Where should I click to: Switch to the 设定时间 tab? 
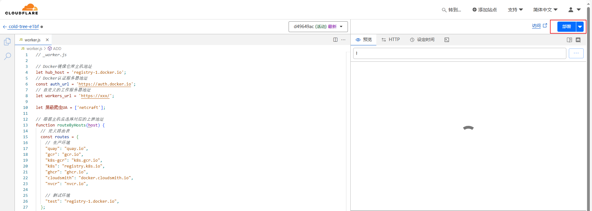(422, 40)
